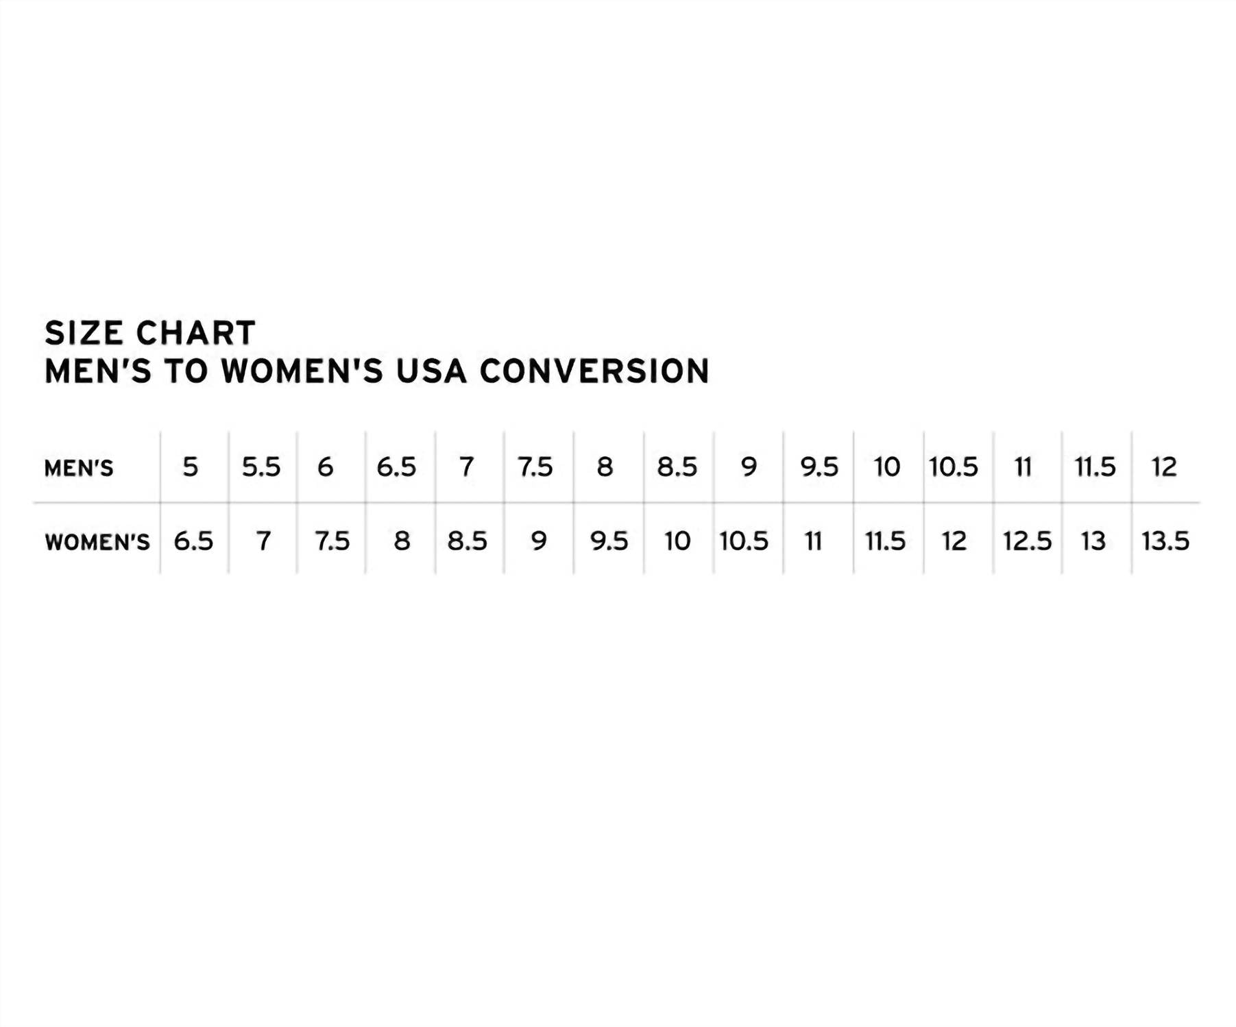Click the MEN'S row label
1236x1027 pixels.
click(79, 468)
